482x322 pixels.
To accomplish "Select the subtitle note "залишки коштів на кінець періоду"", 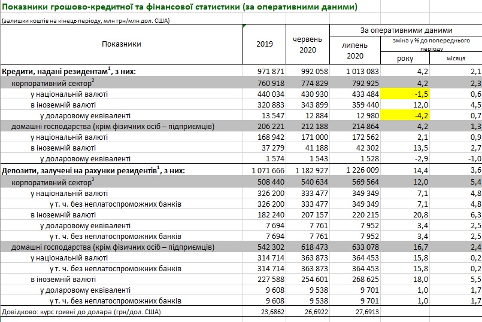I will click(x=85, y=21).
